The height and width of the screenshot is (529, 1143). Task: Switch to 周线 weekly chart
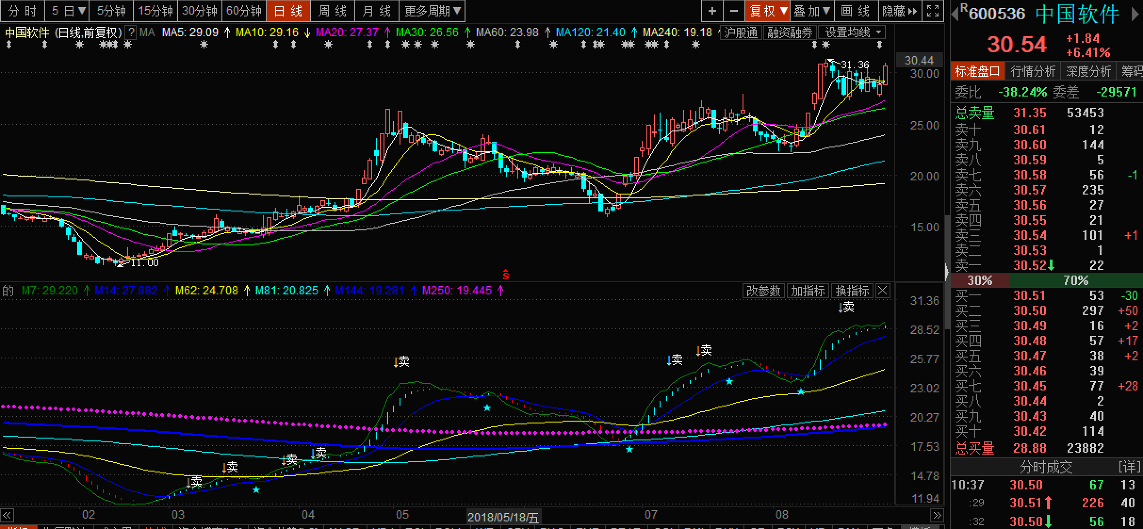(x=332, y=11)
